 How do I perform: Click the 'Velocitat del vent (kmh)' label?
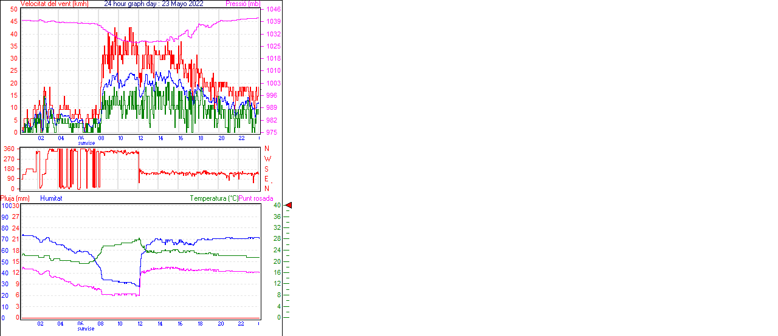click(x=55, y=4)
